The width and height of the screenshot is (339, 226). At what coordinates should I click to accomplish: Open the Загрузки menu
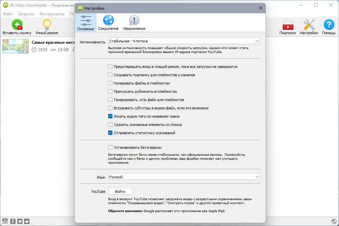coord(26,14)
